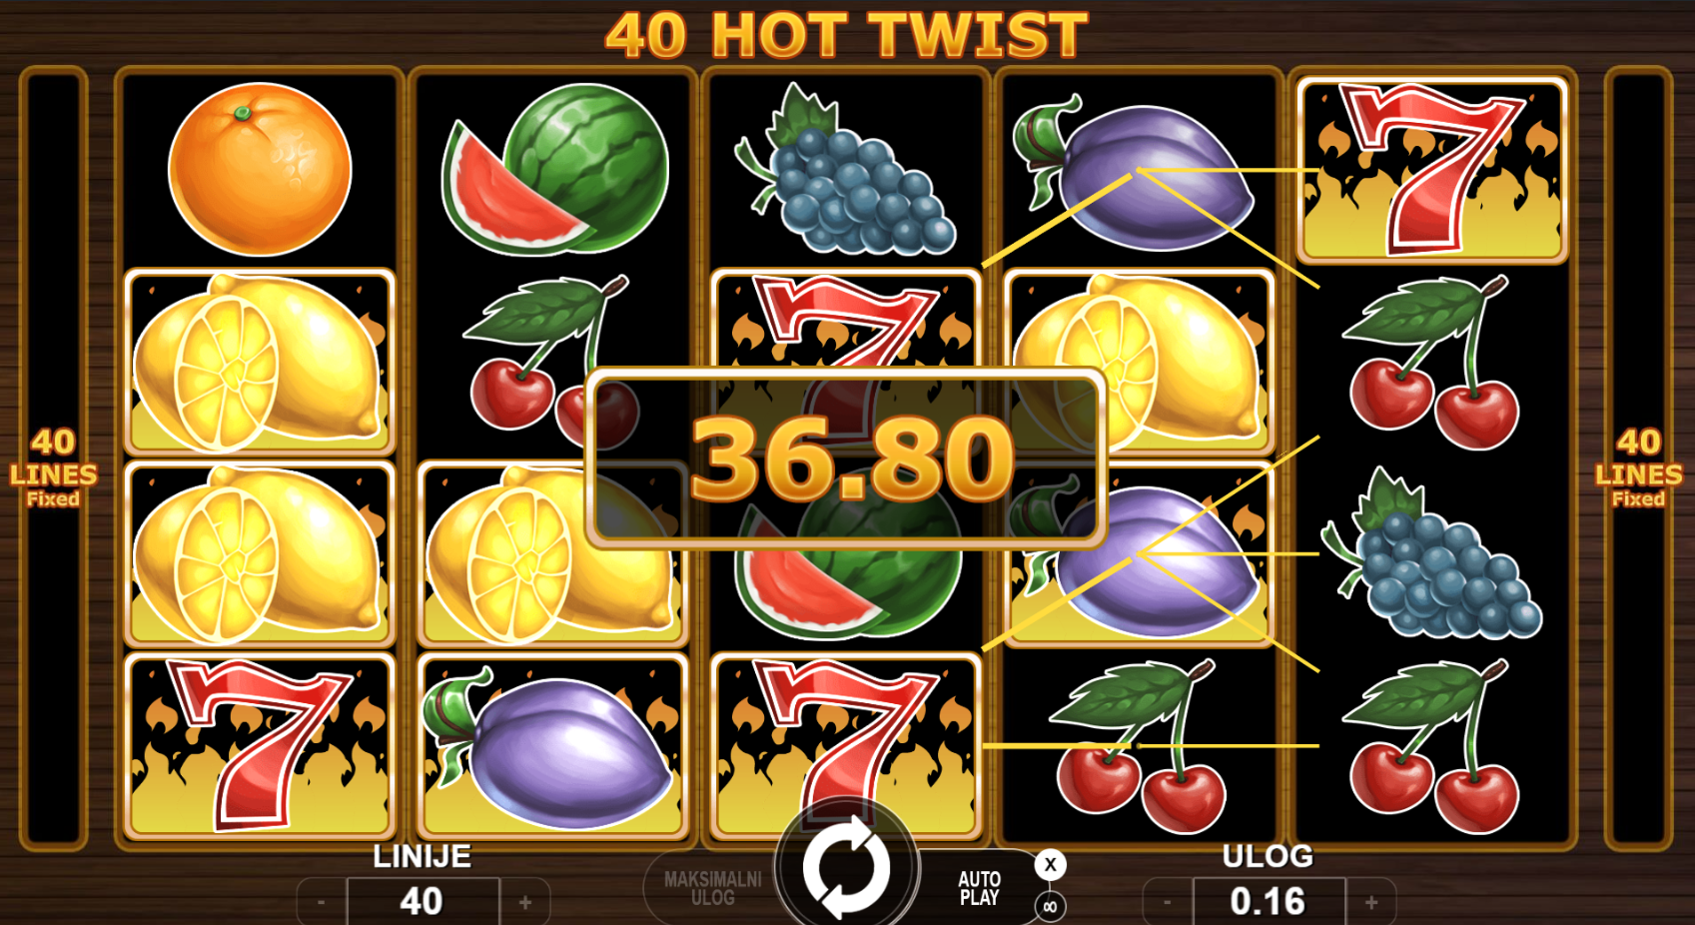Click the grapes symbol on the fifth reel
Image resolution: width=1695 pixels, height=925 pixels.
coord(1432,553)
